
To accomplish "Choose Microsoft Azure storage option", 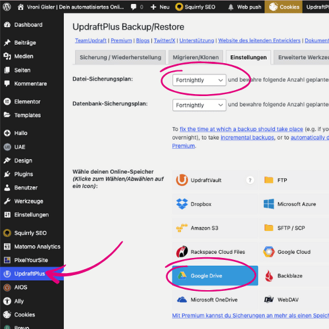I will pos(294,204).
